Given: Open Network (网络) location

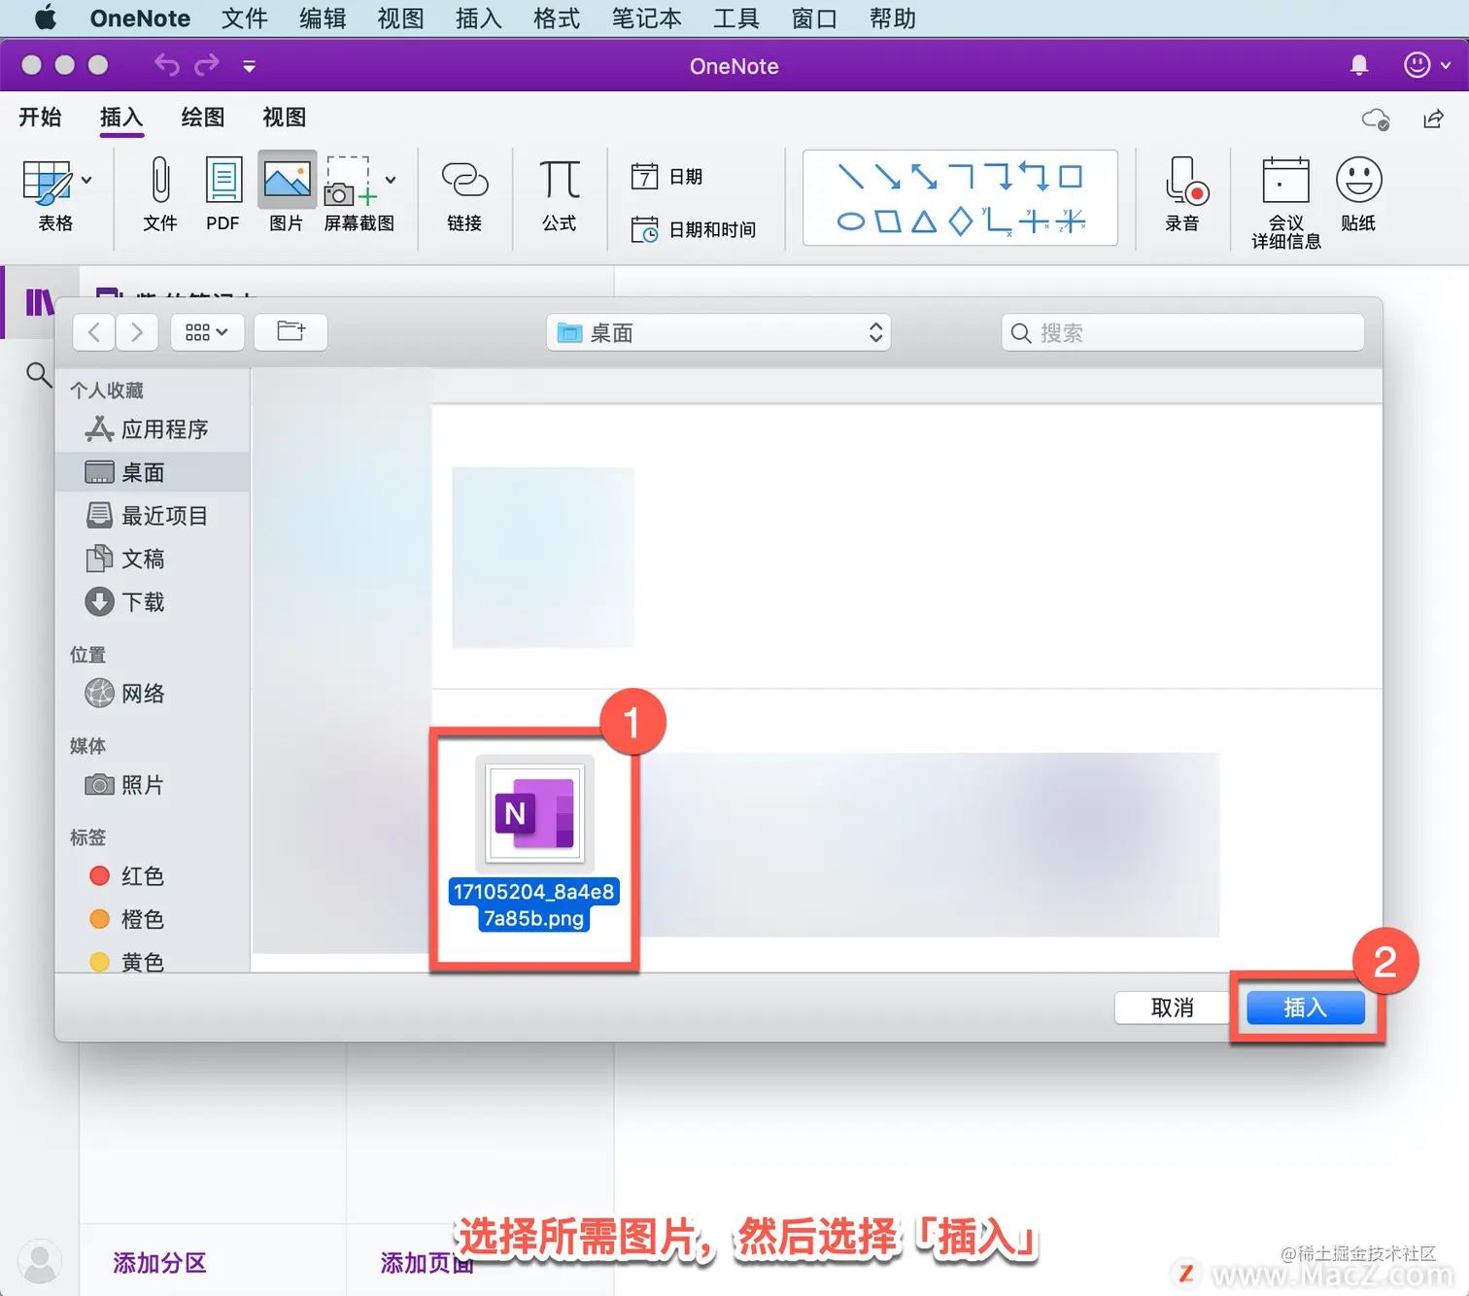Looking at the screenshot, I should (x=153, y=694).
